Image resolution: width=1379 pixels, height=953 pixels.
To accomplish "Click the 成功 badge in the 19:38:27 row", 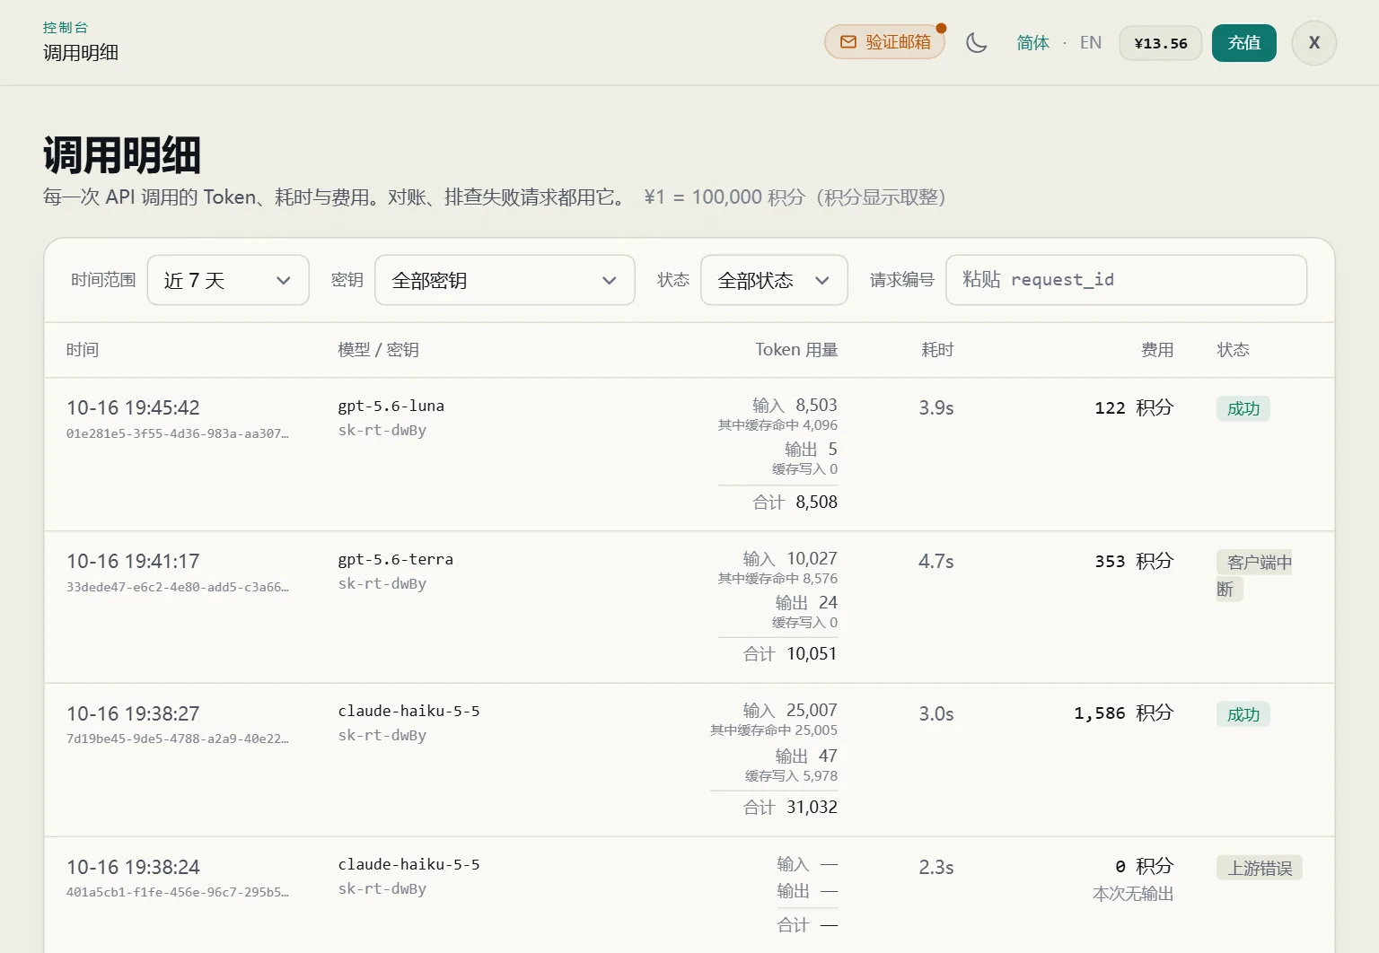I will click(1243, 715).
